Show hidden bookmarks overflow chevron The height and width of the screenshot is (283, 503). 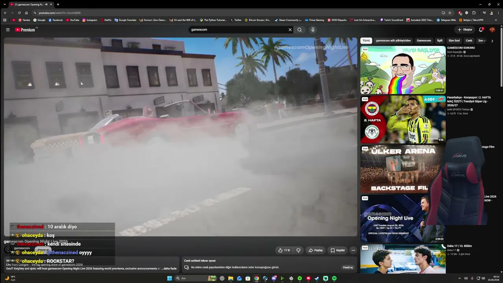click(x=496, y=20)
